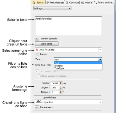Choose Broderie in the Type list
This screenshot has height=117, width=118.
click(78, 66)
